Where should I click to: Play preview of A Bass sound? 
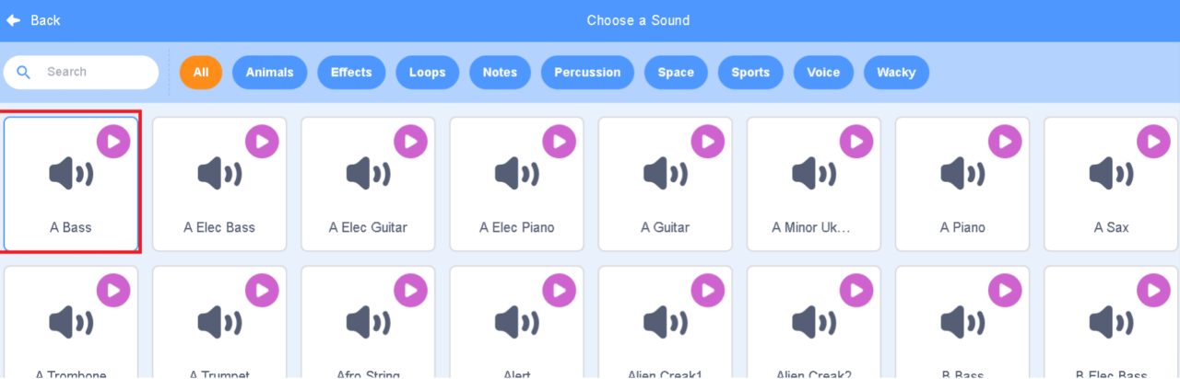[113, 142]
